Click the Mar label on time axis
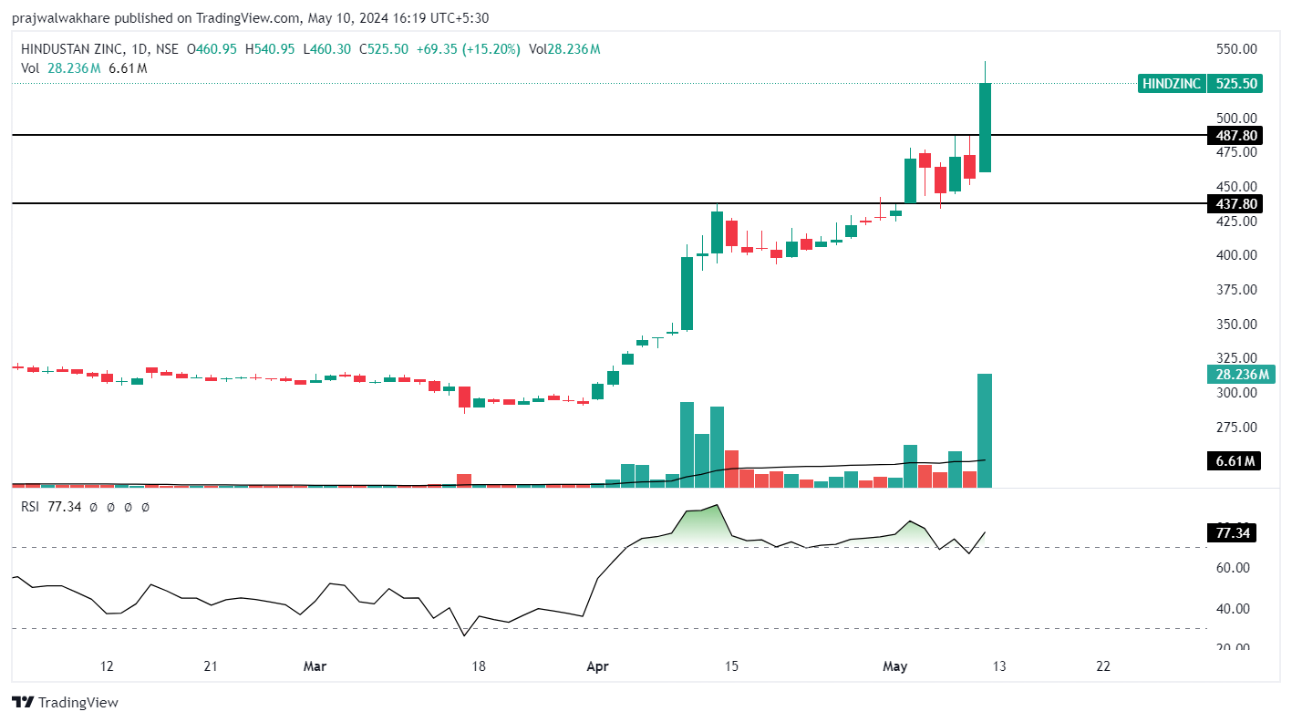This screenshot has width=1292, height=722. pos(315,666)
